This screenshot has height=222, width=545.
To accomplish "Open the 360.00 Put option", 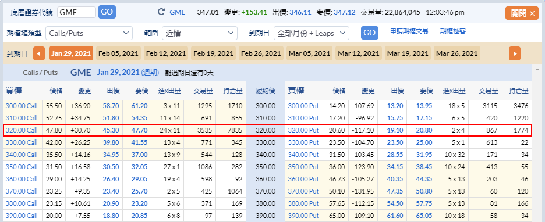I will (303, 179).
